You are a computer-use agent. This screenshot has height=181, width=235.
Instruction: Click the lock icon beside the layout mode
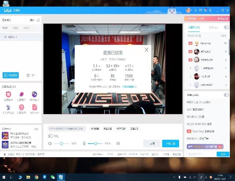[x=38, y=20]
